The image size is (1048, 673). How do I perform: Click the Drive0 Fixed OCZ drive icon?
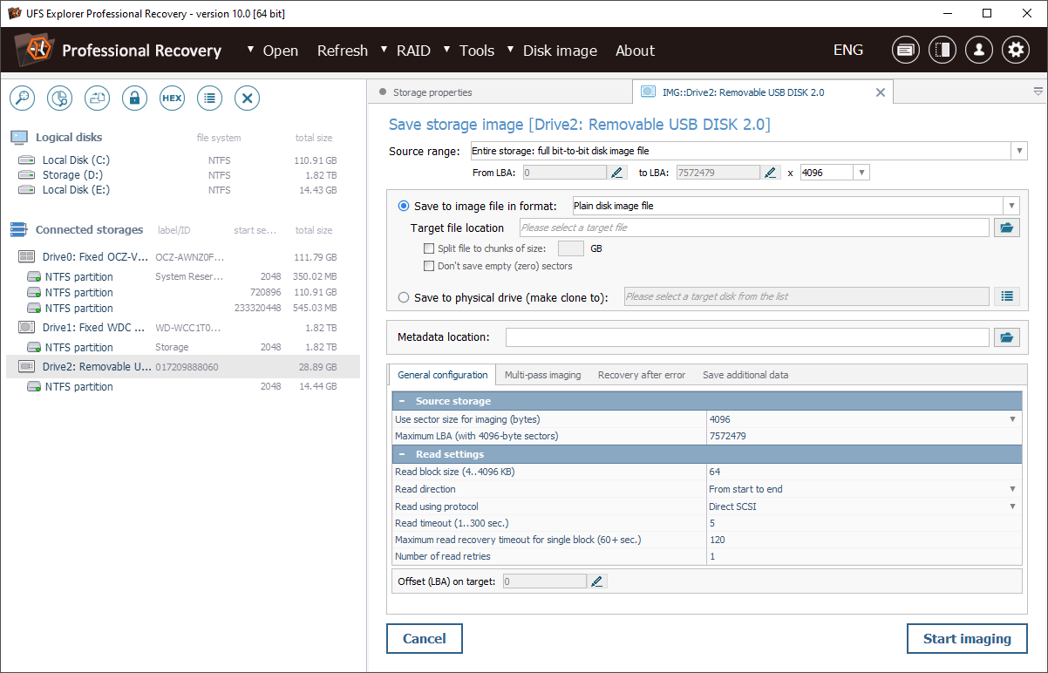(x=26, y=257)
